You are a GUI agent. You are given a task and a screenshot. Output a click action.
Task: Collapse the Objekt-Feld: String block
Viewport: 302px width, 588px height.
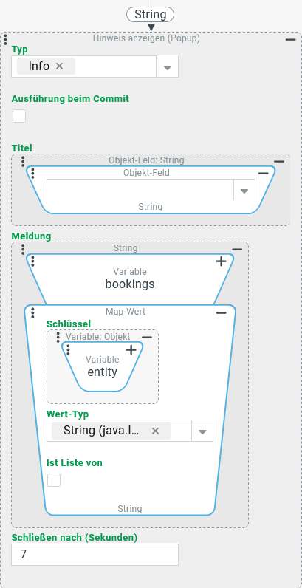[x=279, y=162]
